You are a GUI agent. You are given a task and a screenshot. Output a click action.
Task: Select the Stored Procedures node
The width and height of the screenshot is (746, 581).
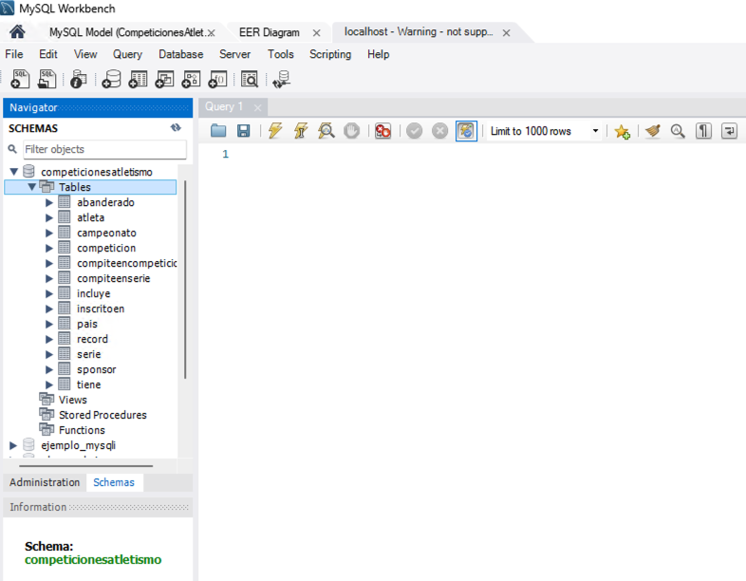(x=103, y=415)
